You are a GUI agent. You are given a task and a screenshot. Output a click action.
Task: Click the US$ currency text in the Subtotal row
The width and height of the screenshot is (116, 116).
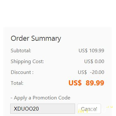(x=83, y=51)
